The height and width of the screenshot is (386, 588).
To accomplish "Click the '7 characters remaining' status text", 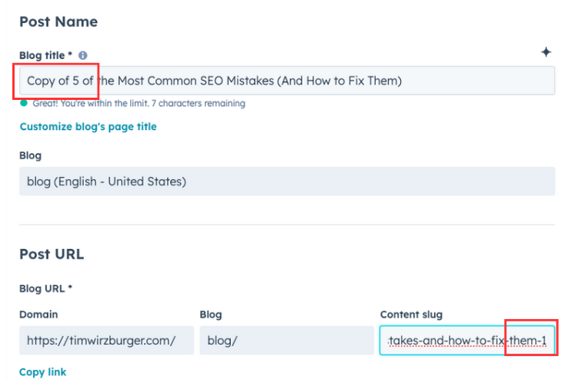I will [x=199, y=104].
